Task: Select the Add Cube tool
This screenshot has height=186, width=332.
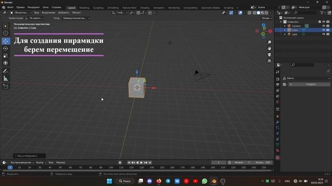Action: 6,86
